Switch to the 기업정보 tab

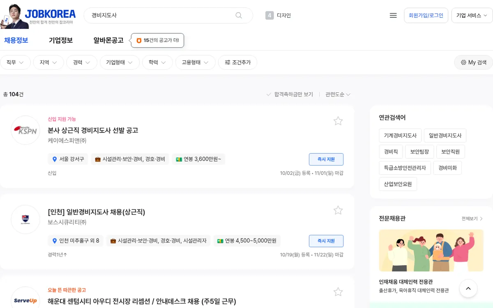[x=61, y=40]
